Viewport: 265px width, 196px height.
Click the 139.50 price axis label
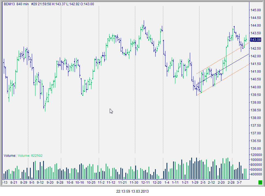(256, 95)
